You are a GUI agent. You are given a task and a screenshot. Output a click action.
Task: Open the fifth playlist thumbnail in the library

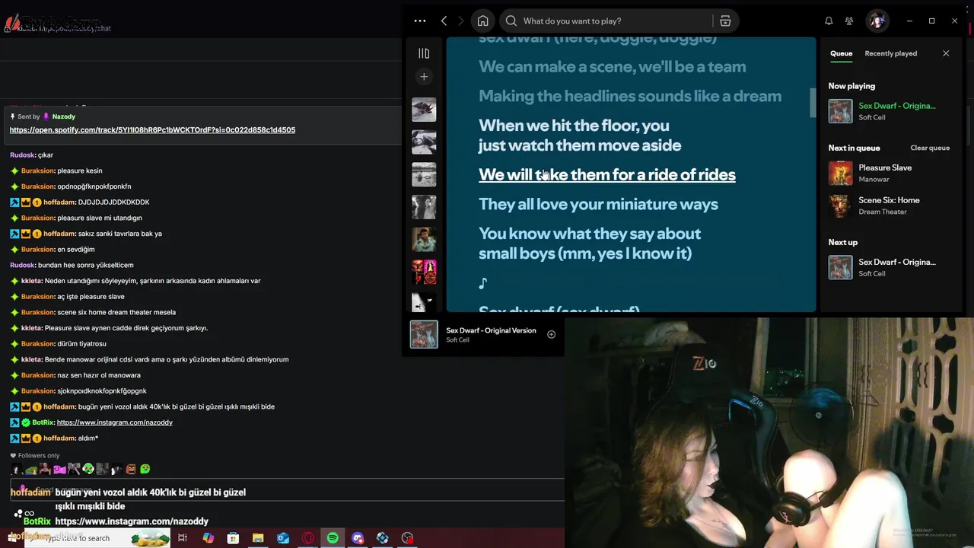[424, 240]
